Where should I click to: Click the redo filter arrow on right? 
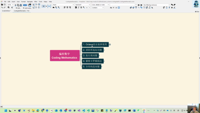(175, 5)
